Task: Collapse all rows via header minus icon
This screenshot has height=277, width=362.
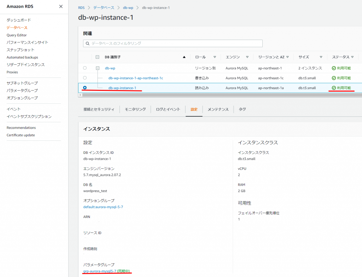Action: [x=98, y=57]
